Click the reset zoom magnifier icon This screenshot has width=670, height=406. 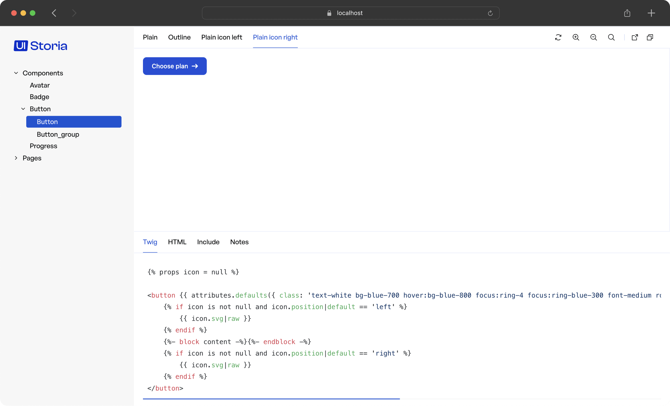tap(611, 37)
